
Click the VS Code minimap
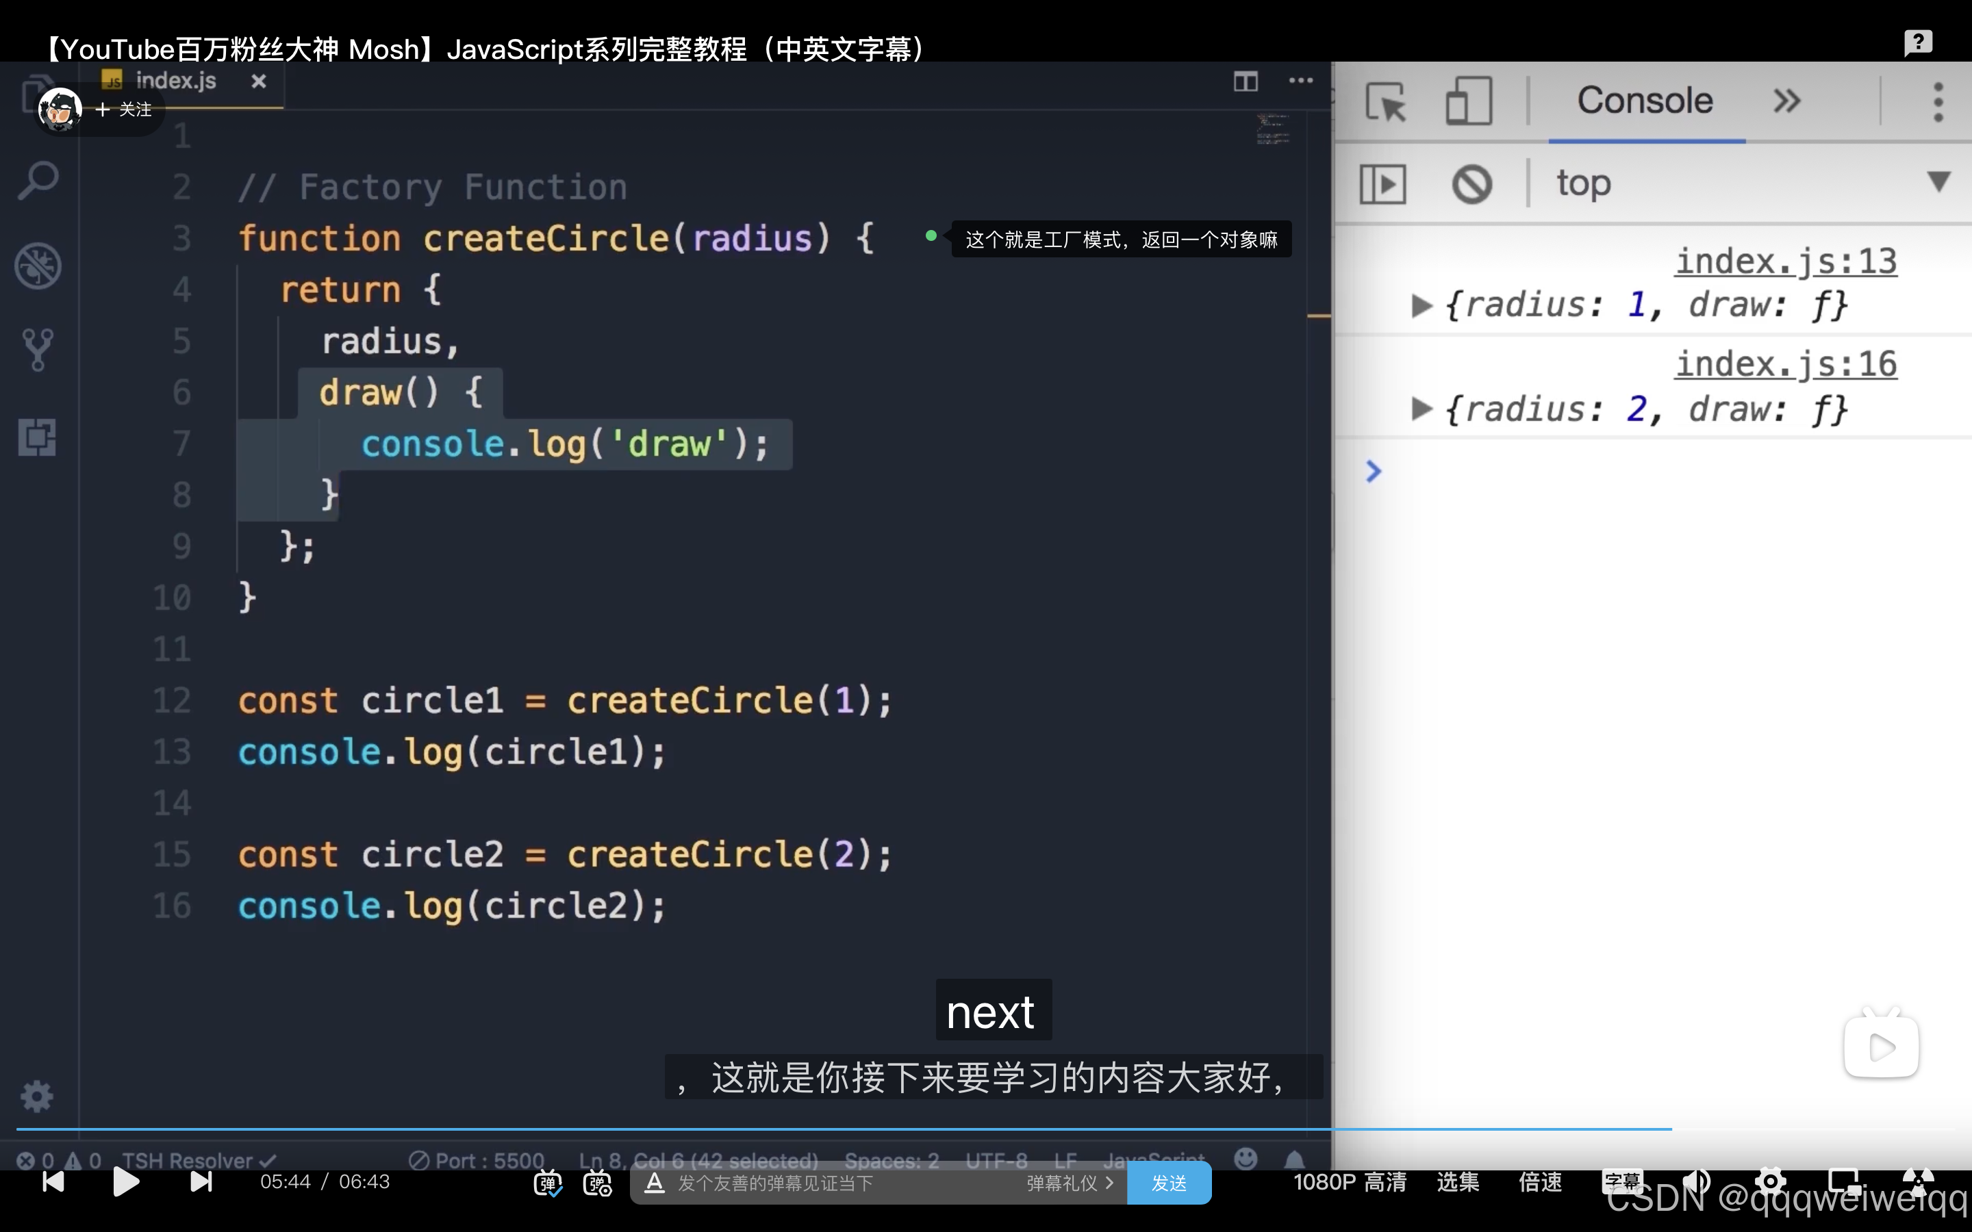click(1273, 129)
